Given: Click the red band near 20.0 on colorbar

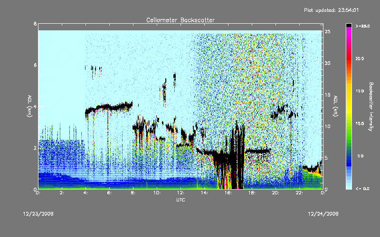Looking at the screenshot, I should click(x=349, y=59).
